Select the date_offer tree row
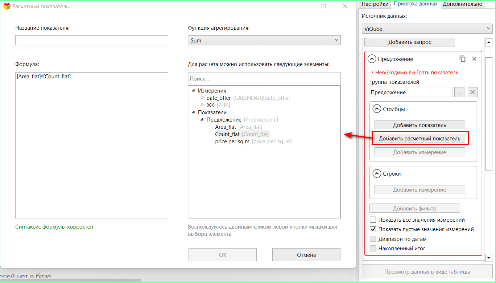The width and height of the screenshot is (496, 283). pos(248,98)
